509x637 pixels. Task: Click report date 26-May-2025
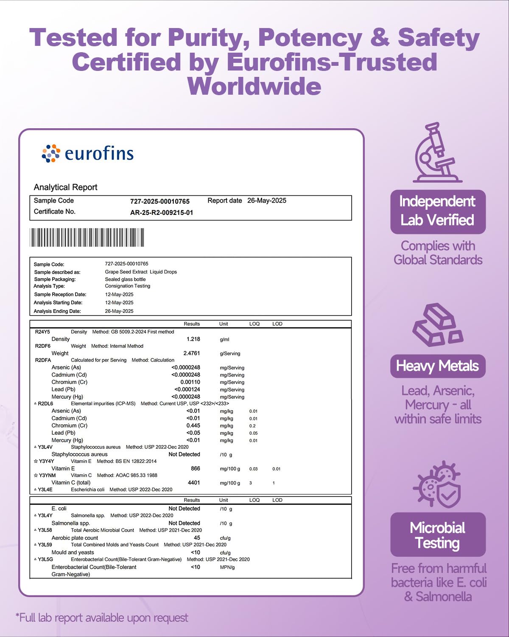[x=267, y=200]
